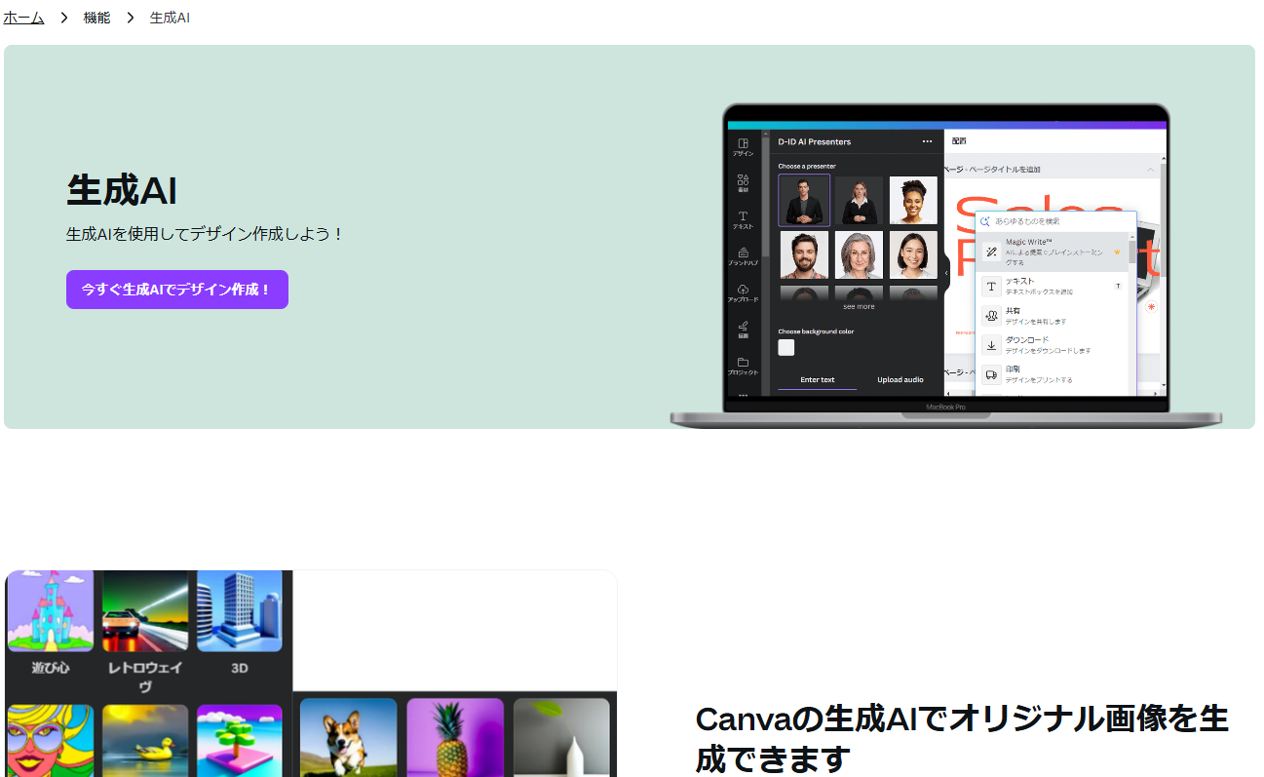Select the Magic Write wand icon
Image resolution: width=1264 pixels, height=777 pixels.
991,252
